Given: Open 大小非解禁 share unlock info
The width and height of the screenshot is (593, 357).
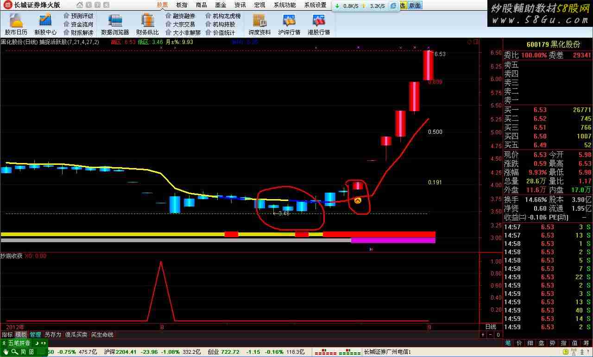Looking at the screenshot, I should 183,32.
